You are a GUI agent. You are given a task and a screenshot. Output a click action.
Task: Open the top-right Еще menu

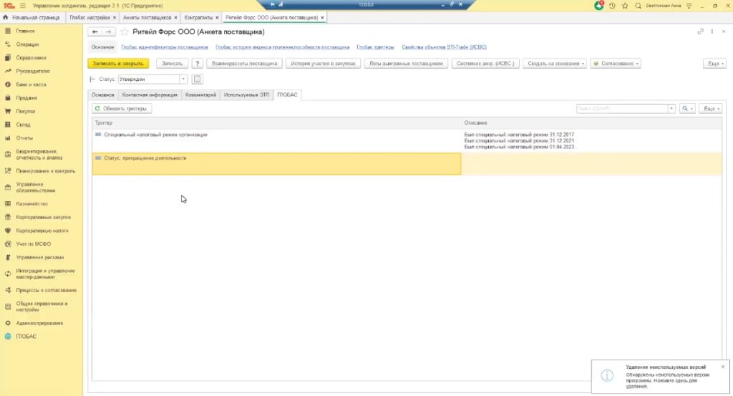[712, 64]
